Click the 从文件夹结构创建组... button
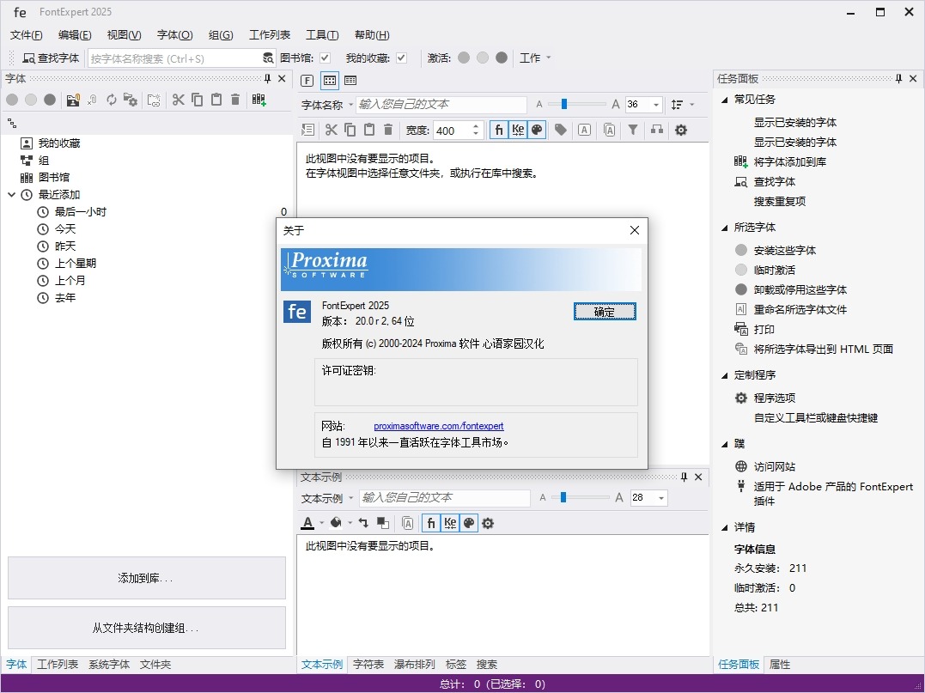 [146, 628]
